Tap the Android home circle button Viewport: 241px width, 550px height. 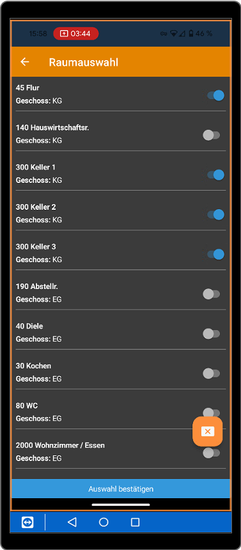(104, 522)
